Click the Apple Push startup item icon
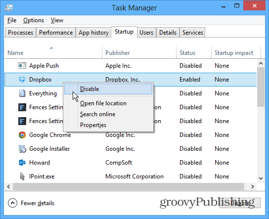This screenshot has width=269, height=219. pos(22,66)
